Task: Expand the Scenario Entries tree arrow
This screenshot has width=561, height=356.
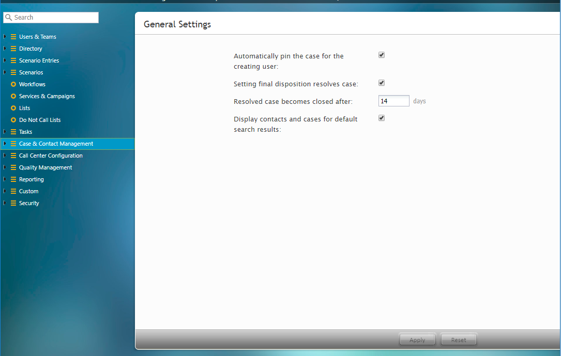Action: click(5, 60)
